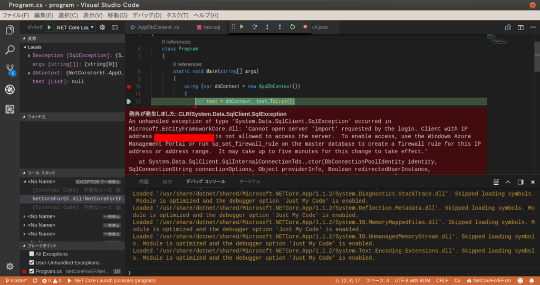Open feedback smiley in status bar
This screenshot has height=285, width=540.
[520, 281]
